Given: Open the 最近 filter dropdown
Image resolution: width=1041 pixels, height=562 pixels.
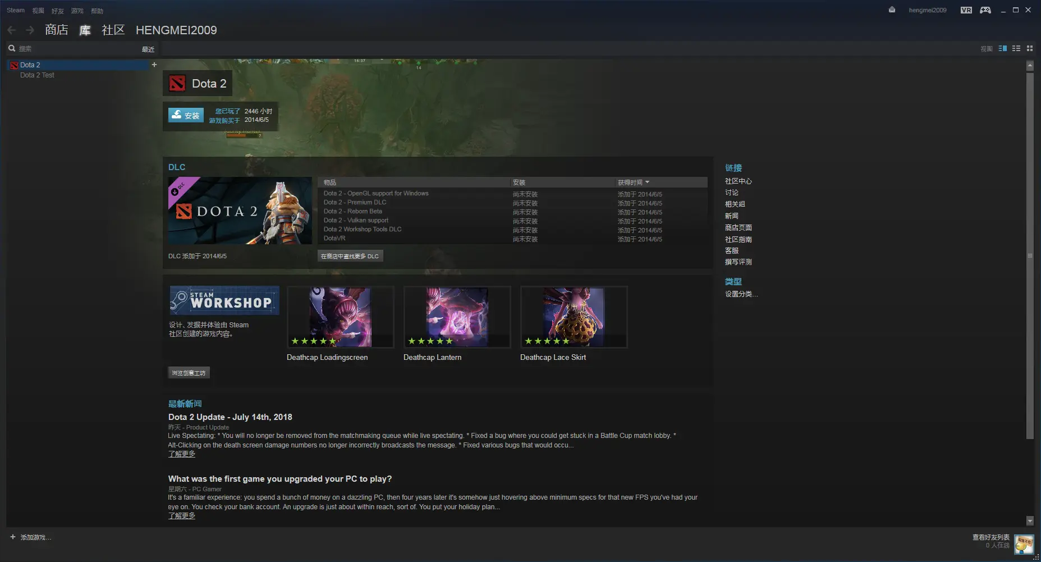Looking at the screenshot, I should [x=148, y=49].
